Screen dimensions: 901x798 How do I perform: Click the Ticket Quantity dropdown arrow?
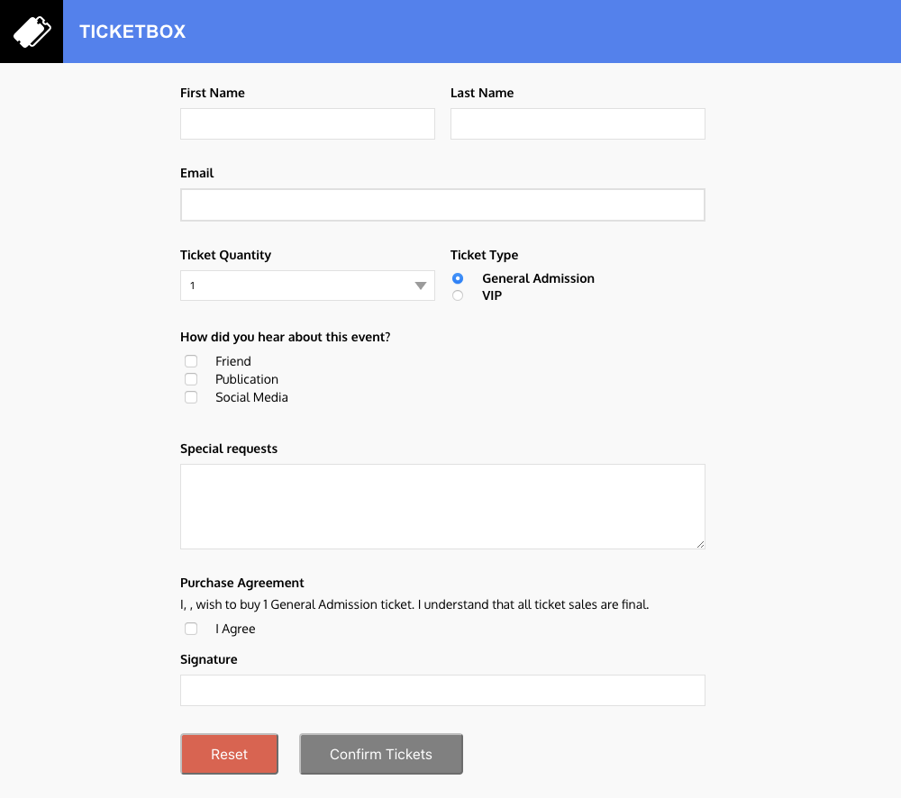(x=420, y=286)
